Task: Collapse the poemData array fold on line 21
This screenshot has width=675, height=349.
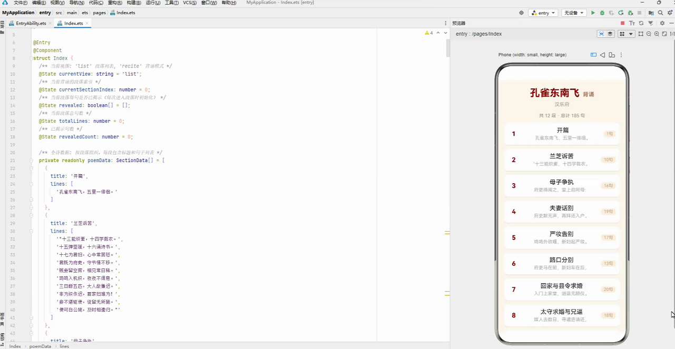Action: [31, 161]
